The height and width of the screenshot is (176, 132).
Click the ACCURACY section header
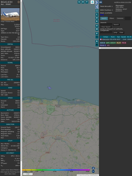[10, 153]
